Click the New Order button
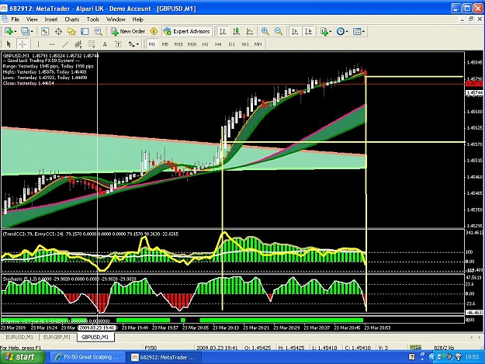The image size is (485, 364). click(x=128, y=31)
